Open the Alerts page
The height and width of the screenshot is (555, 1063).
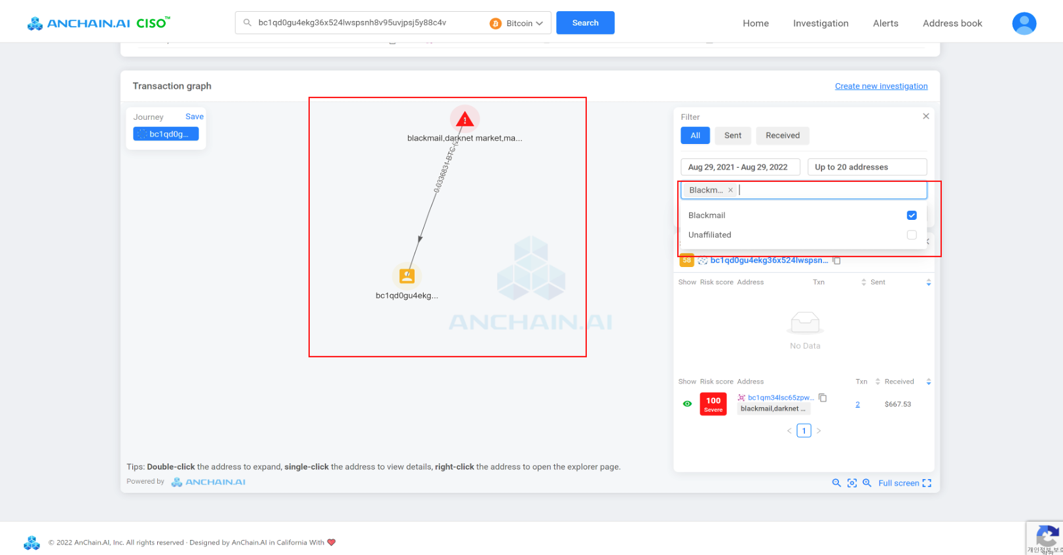click(x=886, y=24)
